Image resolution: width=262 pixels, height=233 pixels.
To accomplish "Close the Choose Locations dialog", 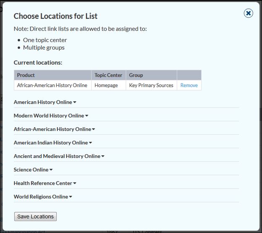I will (248, 13).
